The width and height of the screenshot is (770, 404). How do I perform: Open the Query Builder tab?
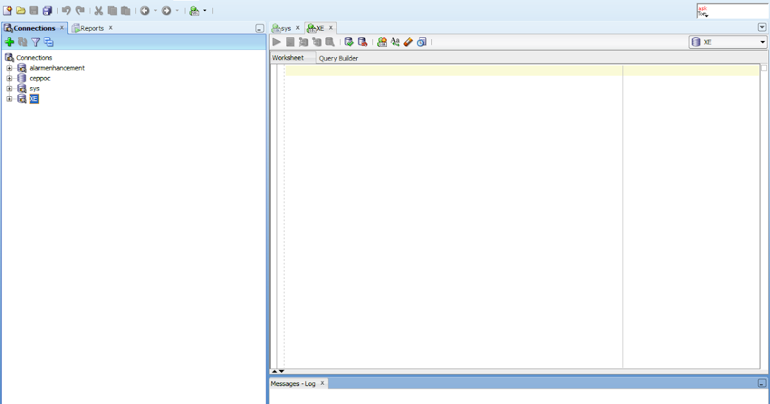[x=338, y=58]
